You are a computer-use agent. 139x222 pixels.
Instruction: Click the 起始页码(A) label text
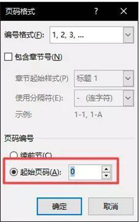[41, 172]
